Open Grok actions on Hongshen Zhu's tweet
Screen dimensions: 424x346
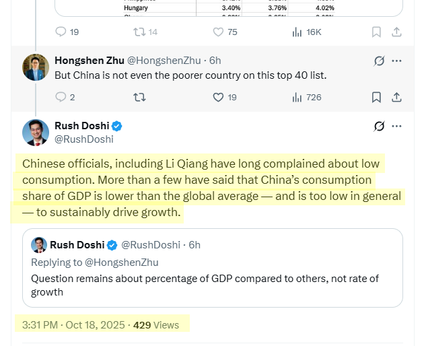click(x=380, y=61)
